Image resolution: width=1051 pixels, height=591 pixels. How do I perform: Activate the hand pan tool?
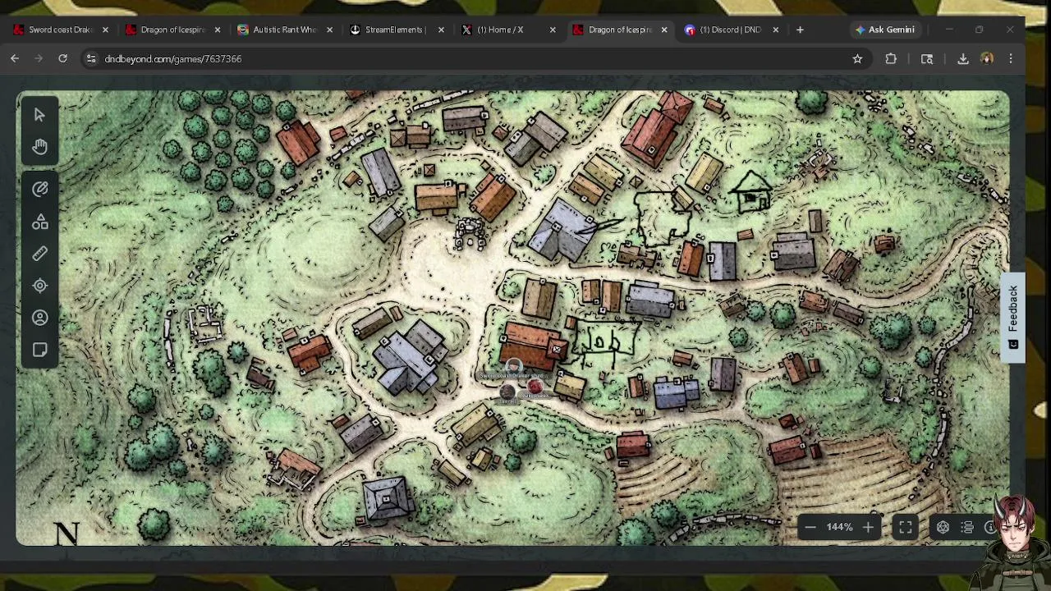click(39, 147)
